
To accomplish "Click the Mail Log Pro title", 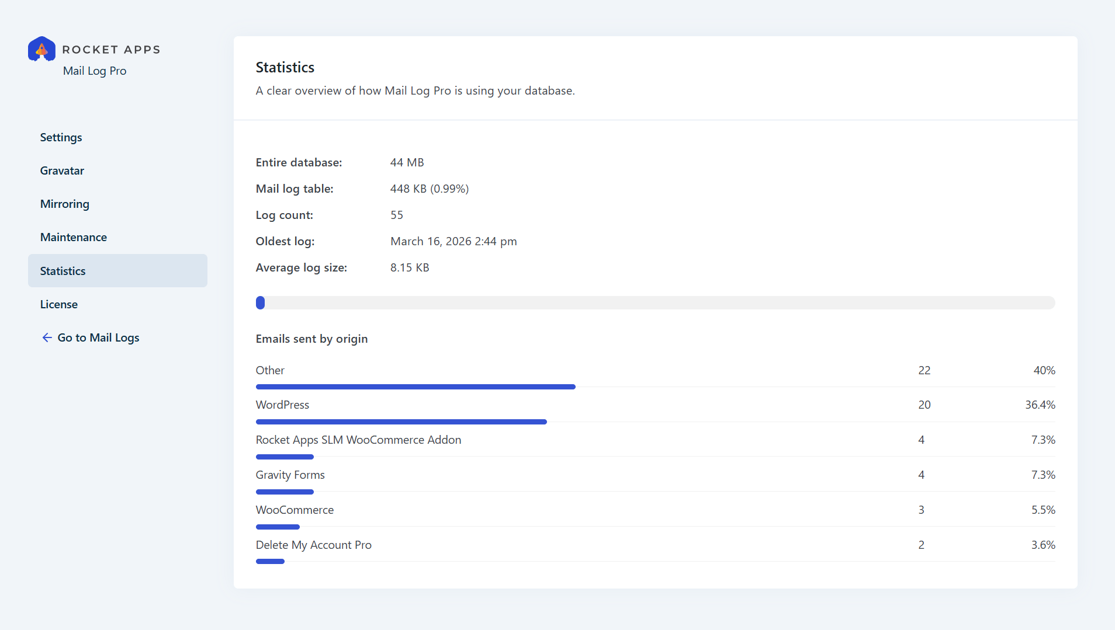I will [x=95, y=71].
